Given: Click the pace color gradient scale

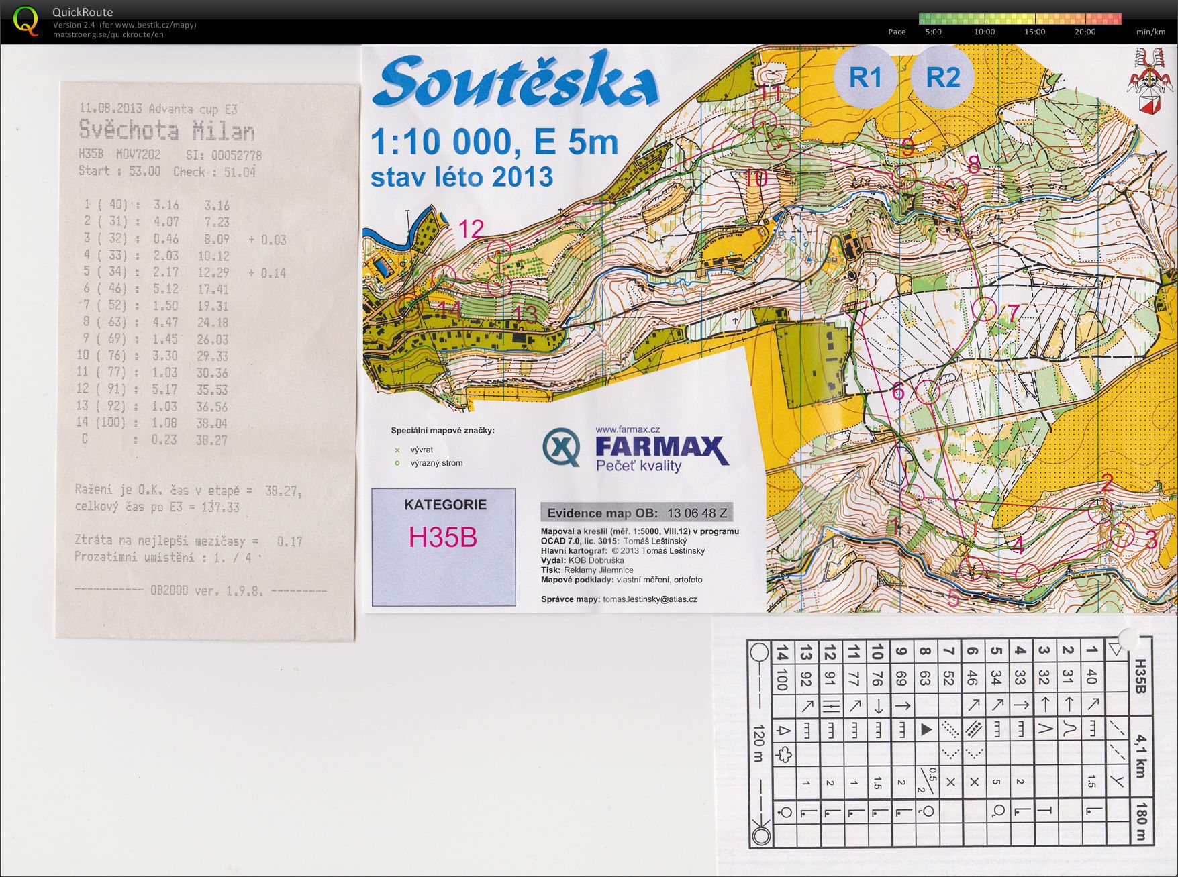Looking at the screenshot, I should click(x=1020, y=19).
